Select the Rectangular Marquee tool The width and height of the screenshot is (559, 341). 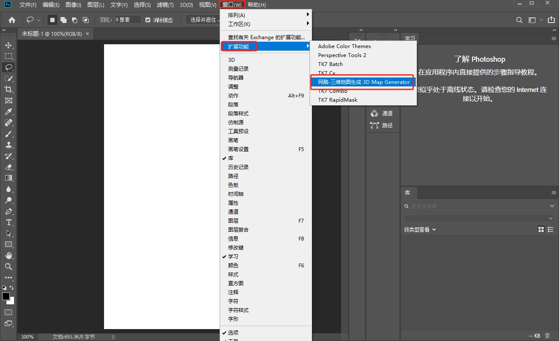click(9, 56)
